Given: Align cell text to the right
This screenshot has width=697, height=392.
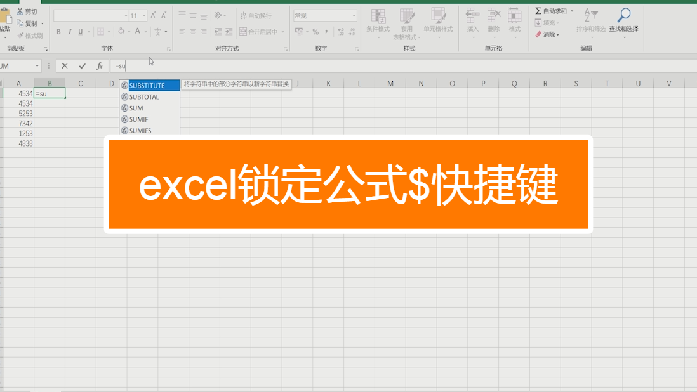Looking at the screenshot, I should click(204, 32).
